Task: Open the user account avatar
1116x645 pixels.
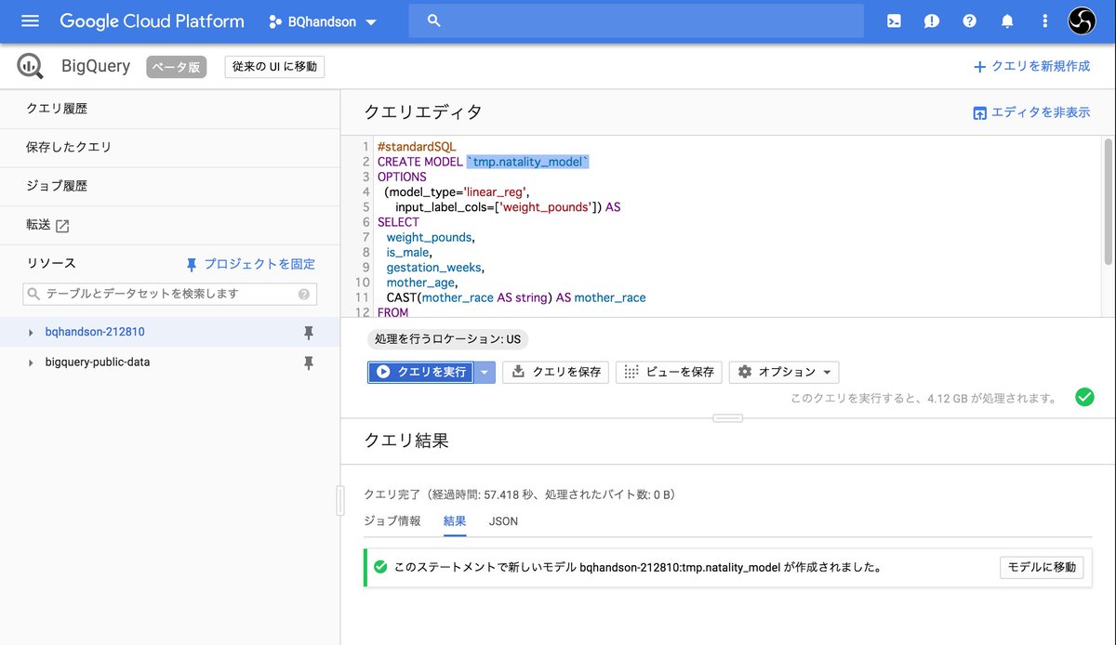Action: [1083, 21]
